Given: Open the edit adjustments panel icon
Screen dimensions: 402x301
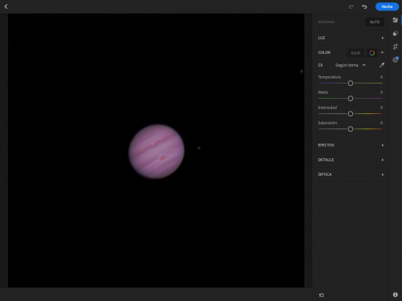Looking at the screenshot, I should (x=396, y=20).
